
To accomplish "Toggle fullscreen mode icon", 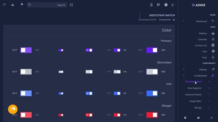I will click(x=71, y=5).
